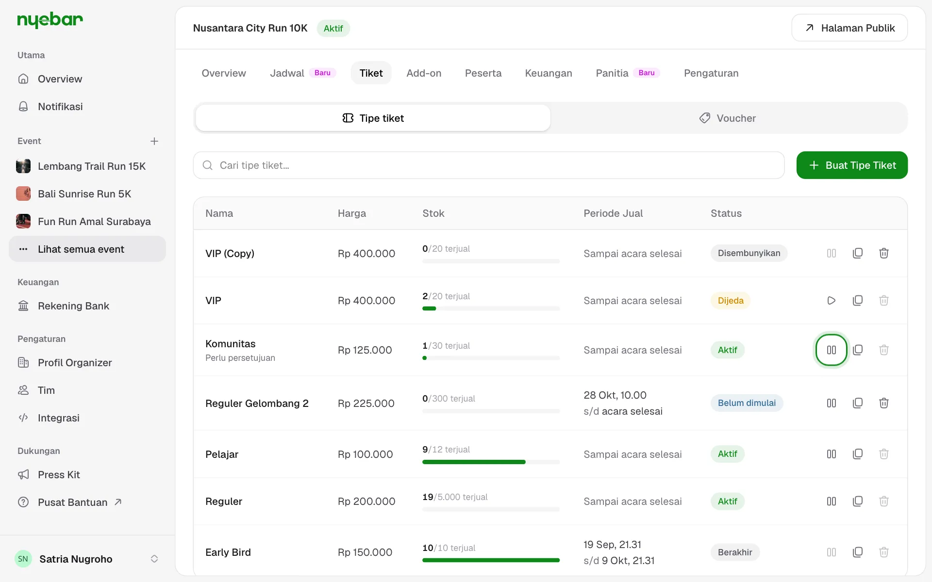Switch to the Add-on tab
This screenshot has width=932, height=582.
click(x=424, y=73)
